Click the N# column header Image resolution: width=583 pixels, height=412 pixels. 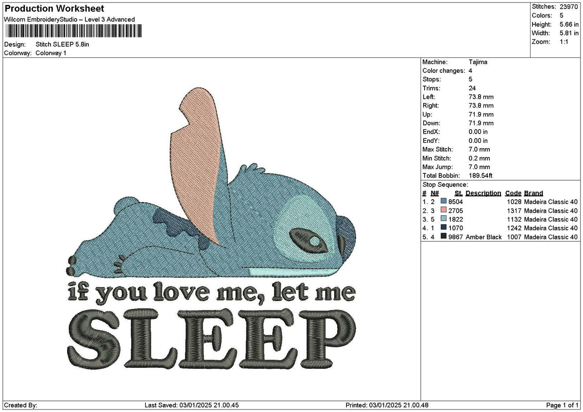pyautogui.click(x=435, y=193)
